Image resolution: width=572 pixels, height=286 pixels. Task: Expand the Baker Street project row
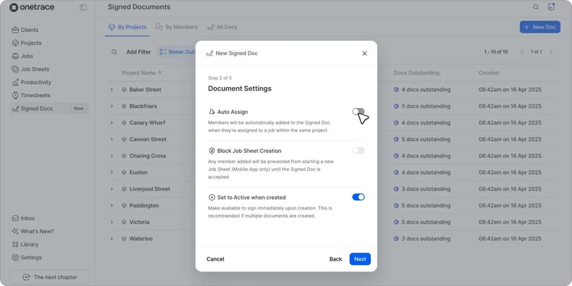point(112,90)
